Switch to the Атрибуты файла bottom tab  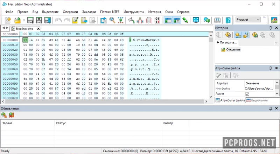[x=230, y=100]
